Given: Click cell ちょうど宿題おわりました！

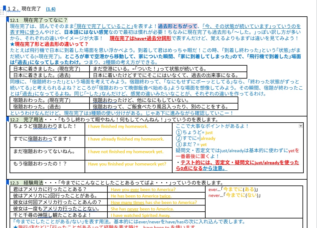Looking at the screenshot, I should (47, 129).
